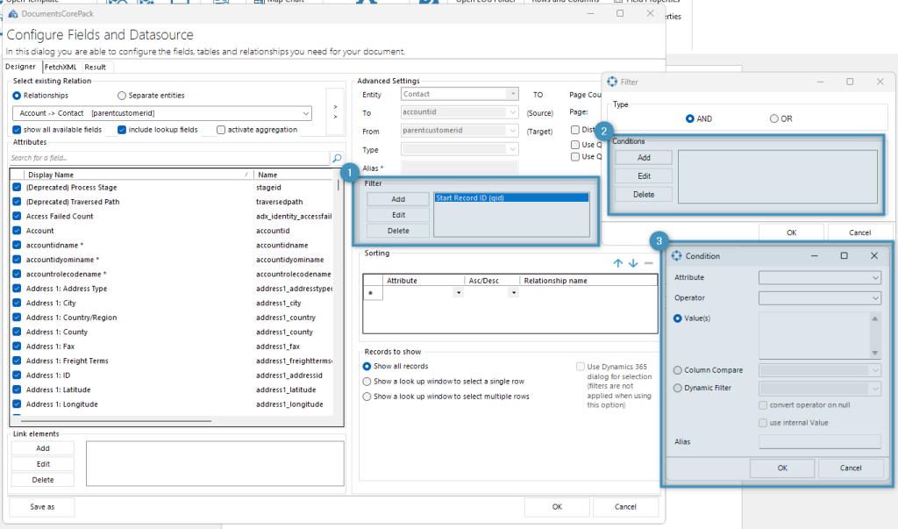Open the Account -> Contact relation dropdown

click(162, 113)
